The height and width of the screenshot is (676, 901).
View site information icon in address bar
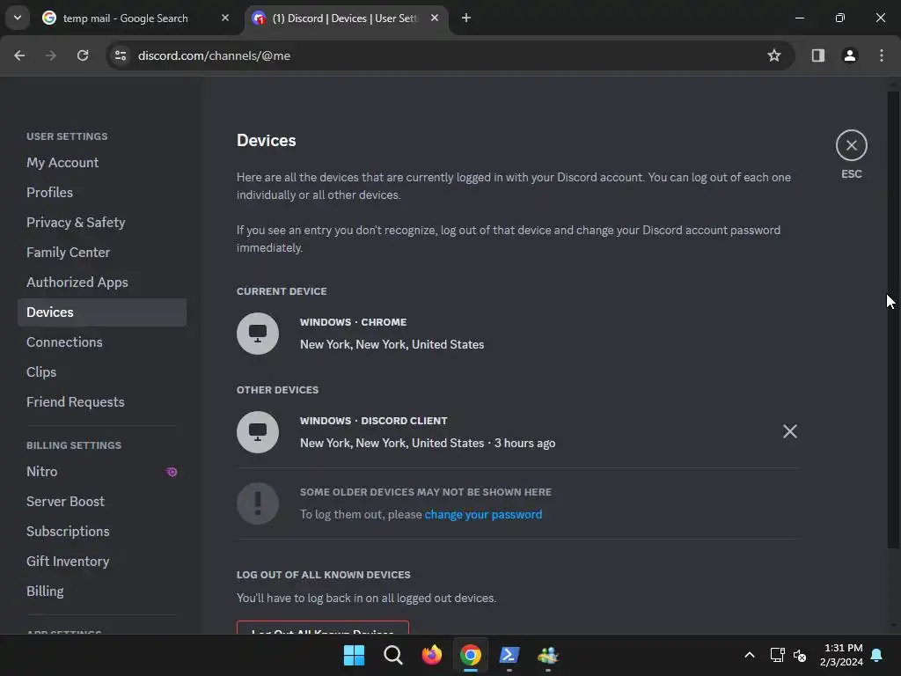120,55
